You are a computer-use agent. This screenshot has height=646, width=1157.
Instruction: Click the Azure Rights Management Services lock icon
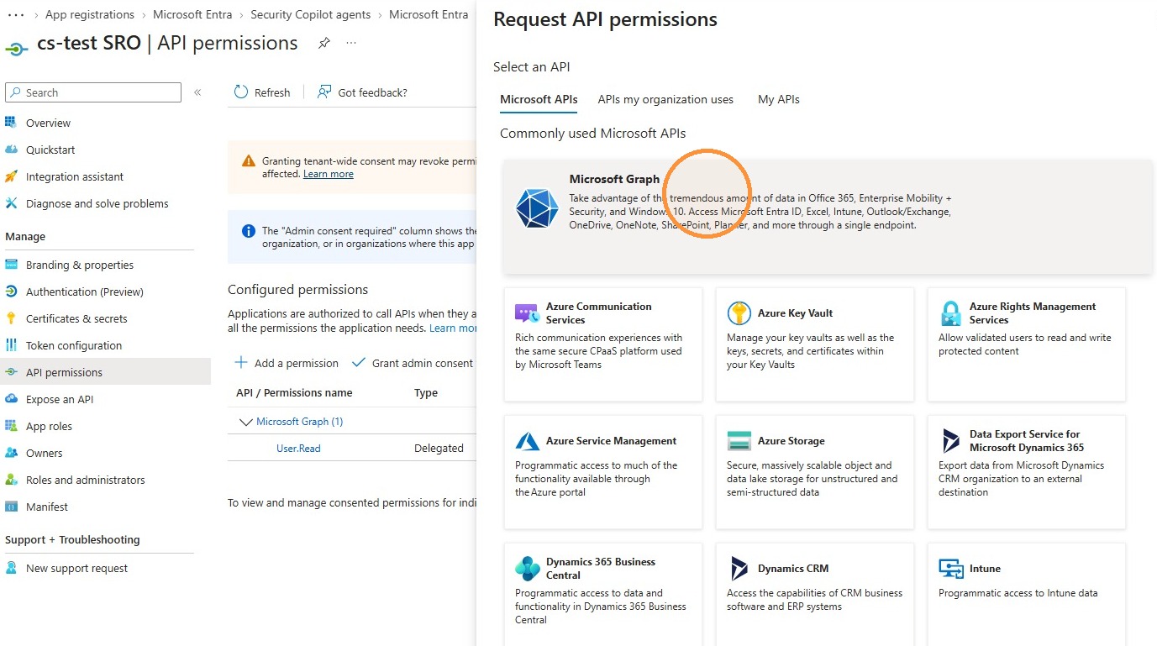coord(950,313)
